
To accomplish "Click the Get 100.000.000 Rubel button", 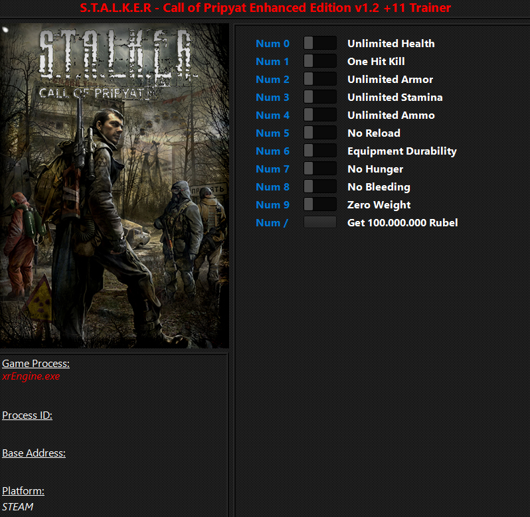I will pyautogui.click(x=319, y=222).
